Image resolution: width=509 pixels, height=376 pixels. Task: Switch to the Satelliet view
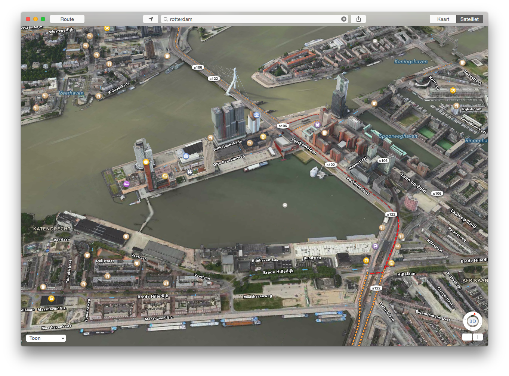469,19
